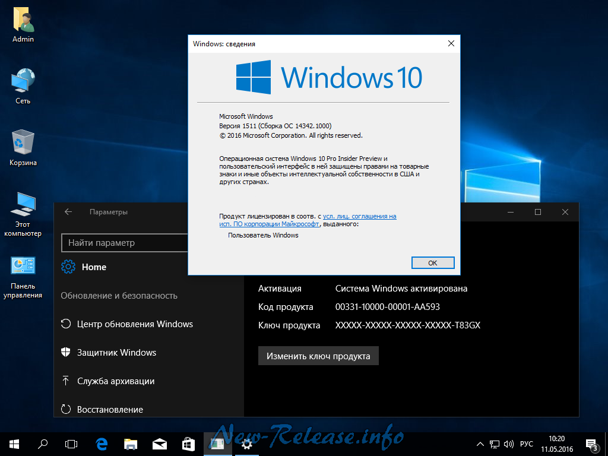Open the clock and date flyout
The width and height of the screenshot is (608, 456).
[x=557, y=444]
